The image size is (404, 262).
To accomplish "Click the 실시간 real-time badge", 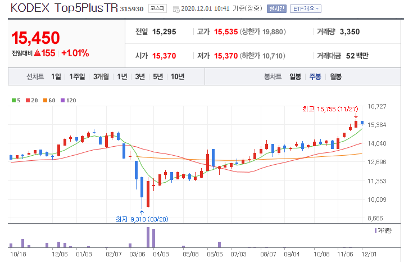I will [276, 9].
